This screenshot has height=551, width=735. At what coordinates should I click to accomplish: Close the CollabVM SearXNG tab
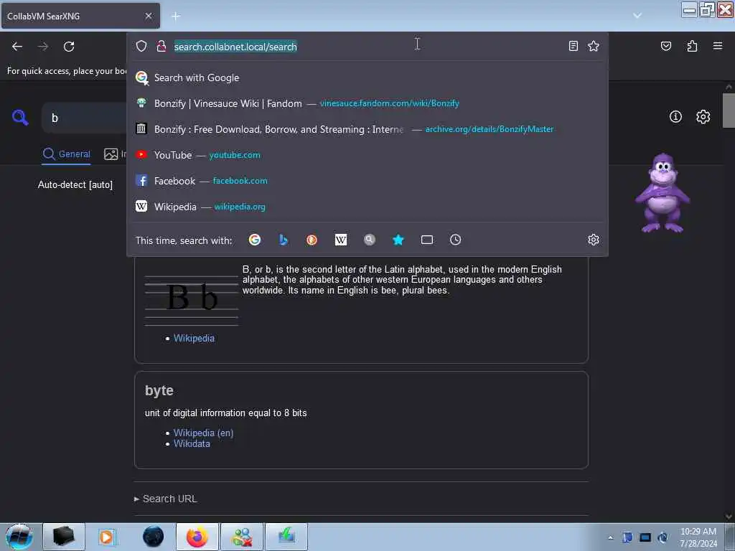click(x=149, y=16)
